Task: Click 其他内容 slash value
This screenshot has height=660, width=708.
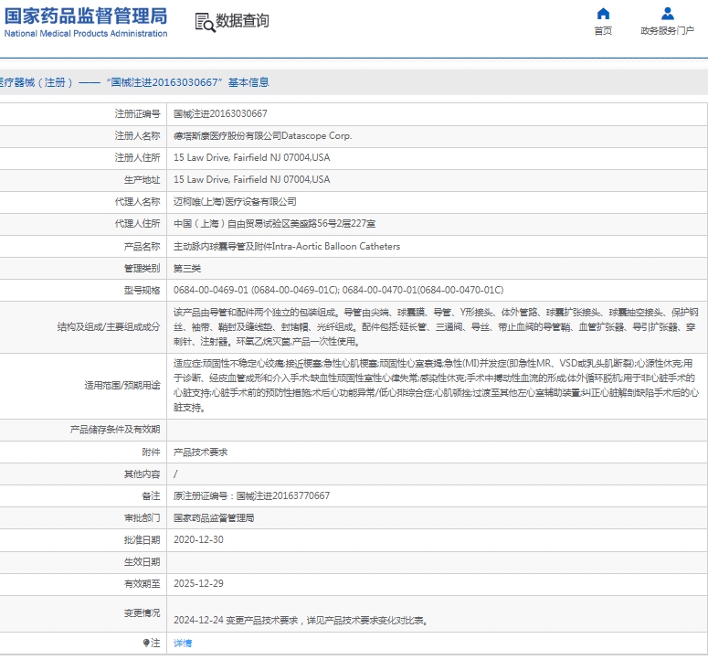Action: click(x=175, y=474)
